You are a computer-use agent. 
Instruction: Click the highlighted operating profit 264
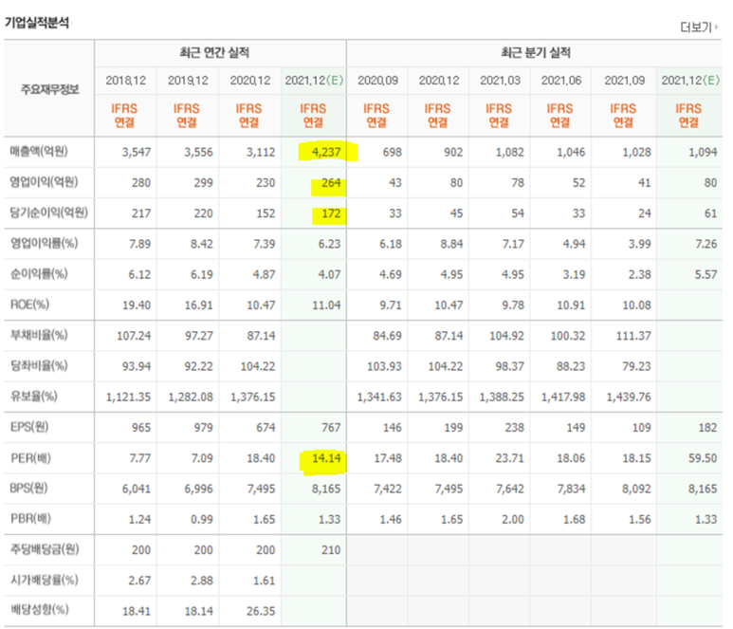click(331, 183)
